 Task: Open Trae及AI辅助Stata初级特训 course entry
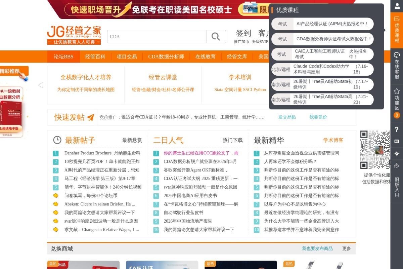(322, 84)
